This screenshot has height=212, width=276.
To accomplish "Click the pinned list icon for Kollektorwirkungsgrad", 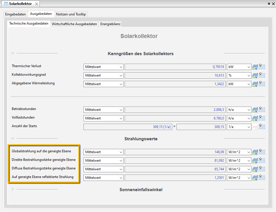I will 262,75.
